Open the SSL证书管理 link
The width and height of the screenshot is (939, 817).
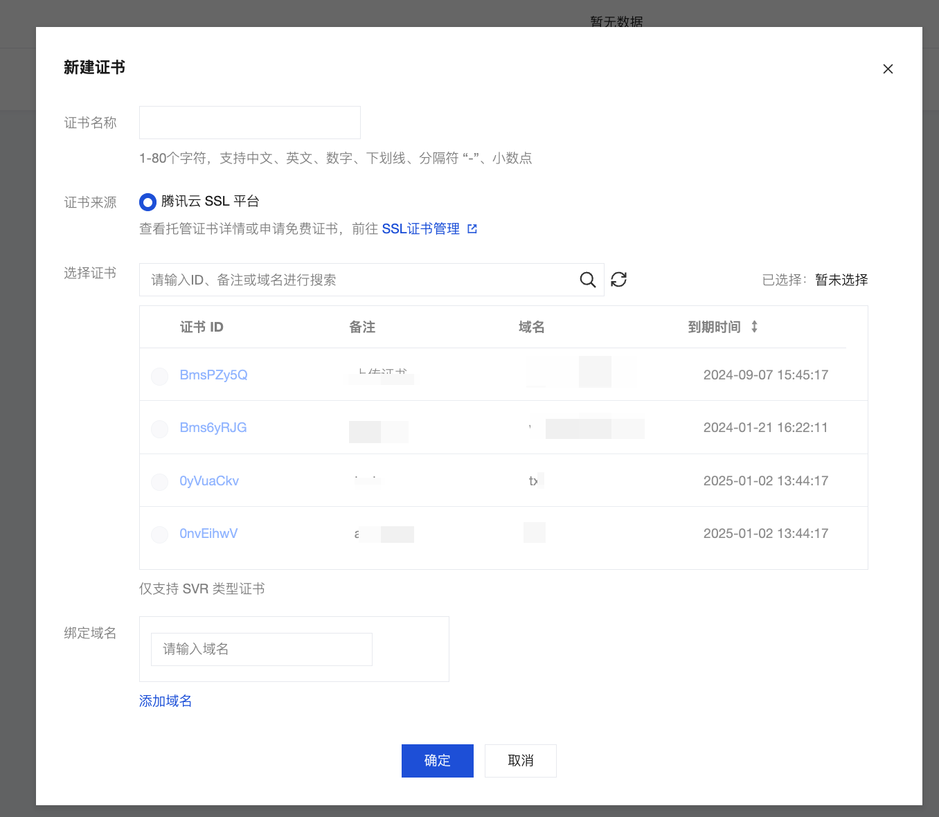point(420,229)
